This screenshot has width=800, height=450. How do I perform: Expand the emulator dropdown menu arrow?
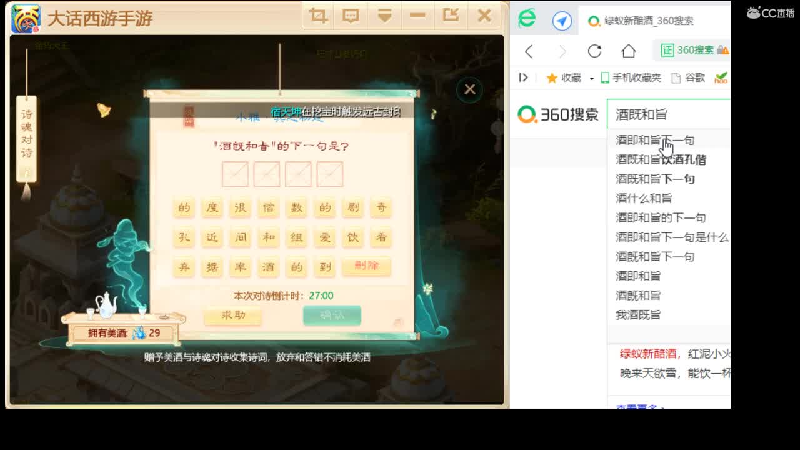click(384, 16)
